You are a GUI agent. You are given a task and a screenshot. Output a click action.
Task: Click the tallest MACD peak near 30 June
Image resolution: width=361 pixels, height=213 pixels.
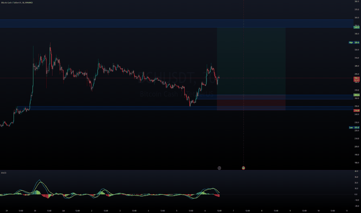(40, 180)
